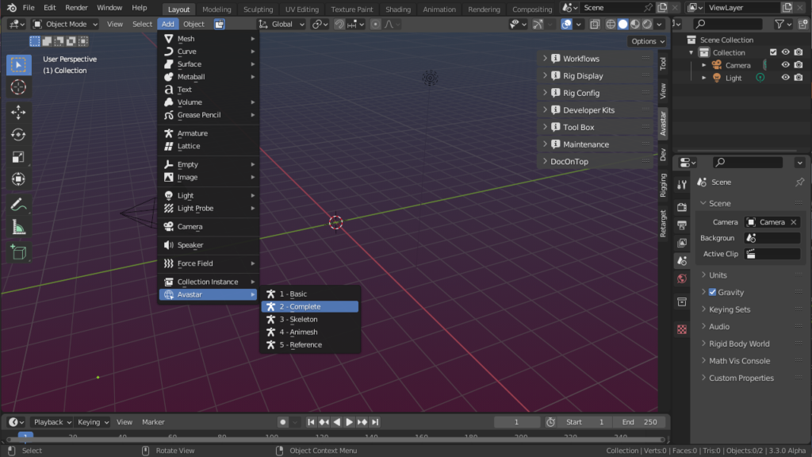812x457 pixels.
Task: Select the Scale tool
Action: [18, 157]
